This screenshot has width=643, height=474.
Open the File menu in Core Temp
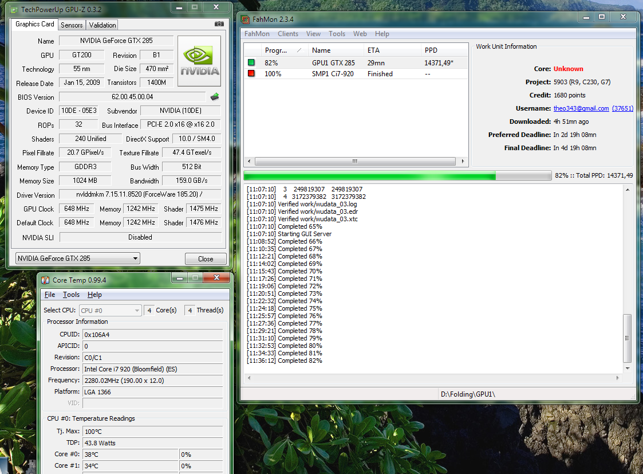point(50,295)
